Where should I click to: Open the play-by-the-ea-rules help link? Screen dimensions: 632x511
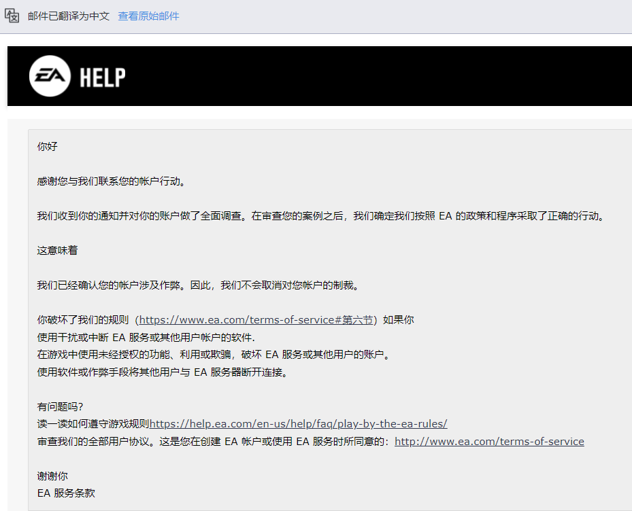tap(298, 423)
